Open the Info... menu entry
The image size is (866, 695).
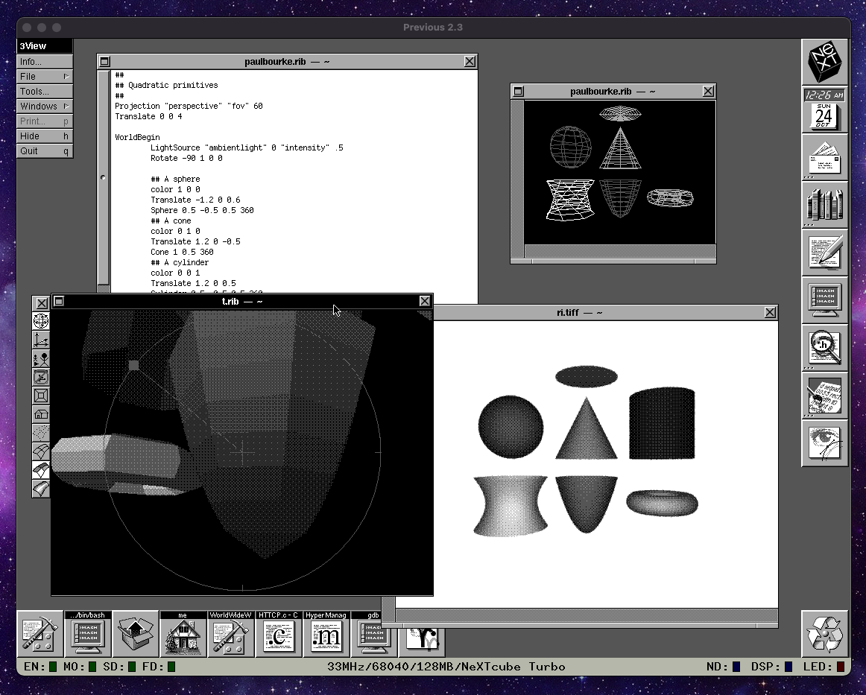tap(44, 61)
